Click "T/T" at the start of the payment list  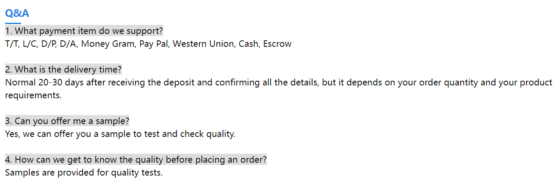[12, 44]
